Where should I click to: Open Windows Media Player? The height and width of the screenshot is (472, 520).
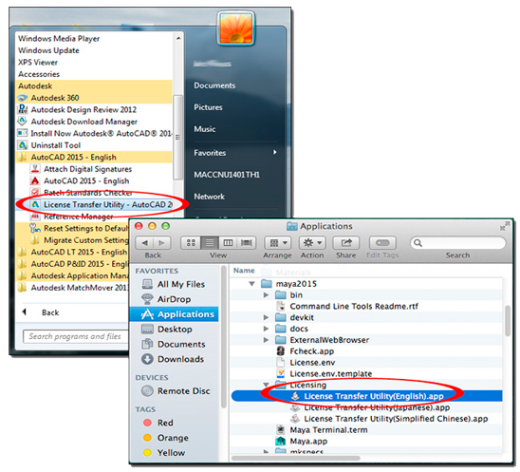point(59,39)
